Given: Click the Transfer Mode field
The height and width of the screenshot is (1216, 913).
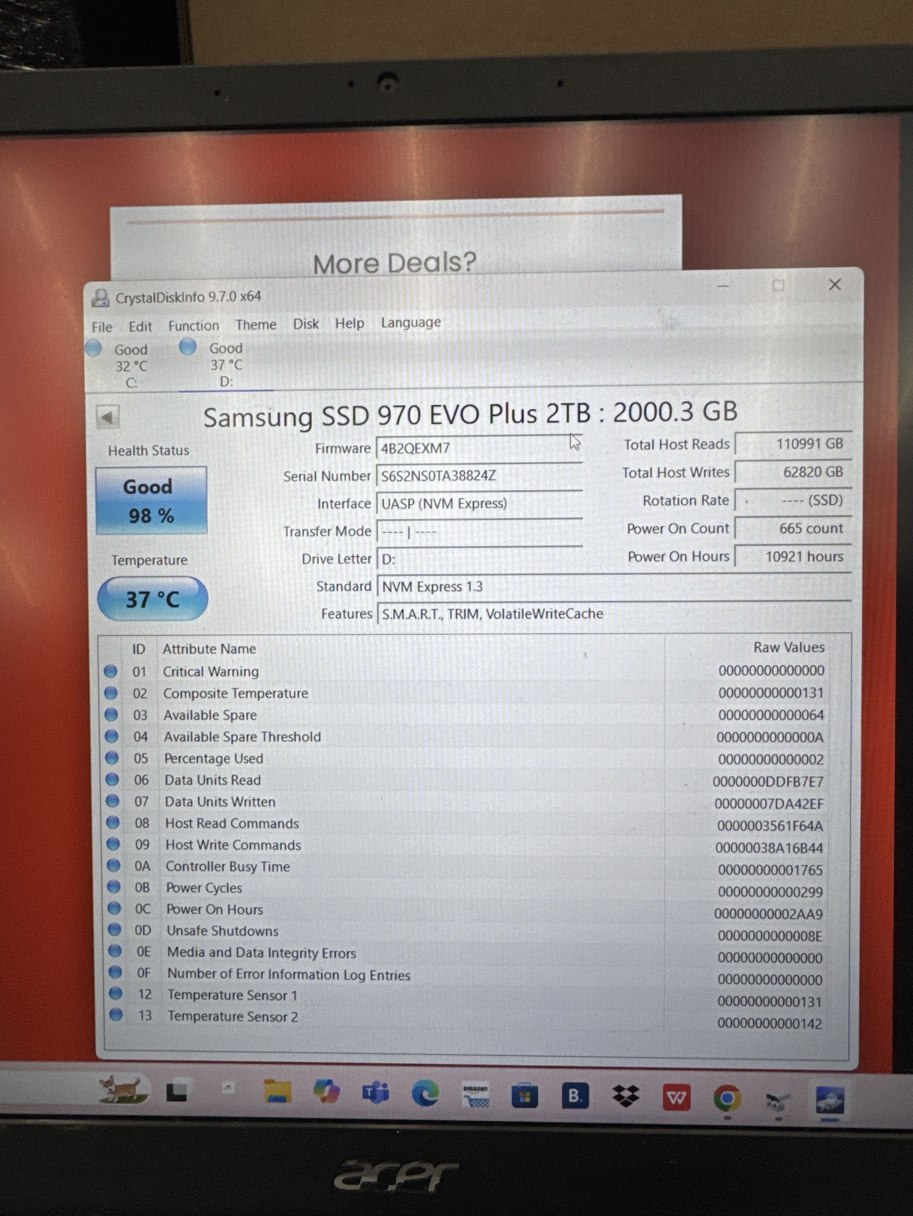Looking at the screenshot, I should tap(479, 531).
